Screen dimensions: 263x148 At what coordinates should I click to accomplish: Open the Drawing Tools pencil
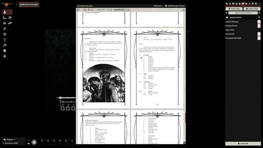[x=5, y=29]
